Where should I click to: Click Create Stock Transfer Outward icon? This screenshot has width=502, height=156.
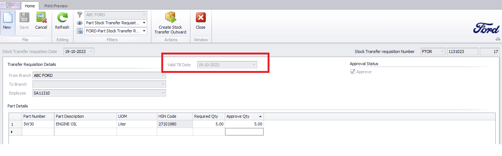tap(171, 17)
